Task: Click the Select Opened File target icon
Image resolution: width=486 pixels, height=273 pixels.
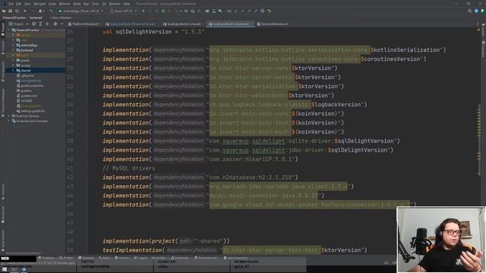Action: (33, 24)
